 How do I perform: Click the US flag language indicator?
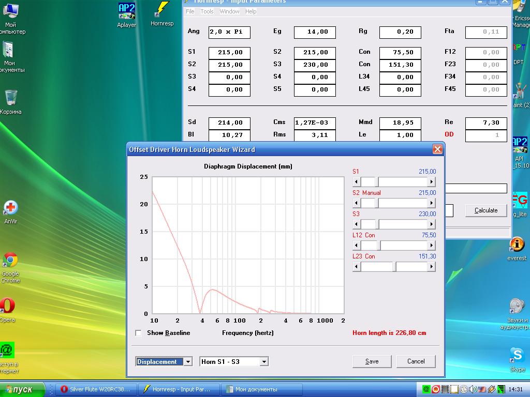point(482,389)
